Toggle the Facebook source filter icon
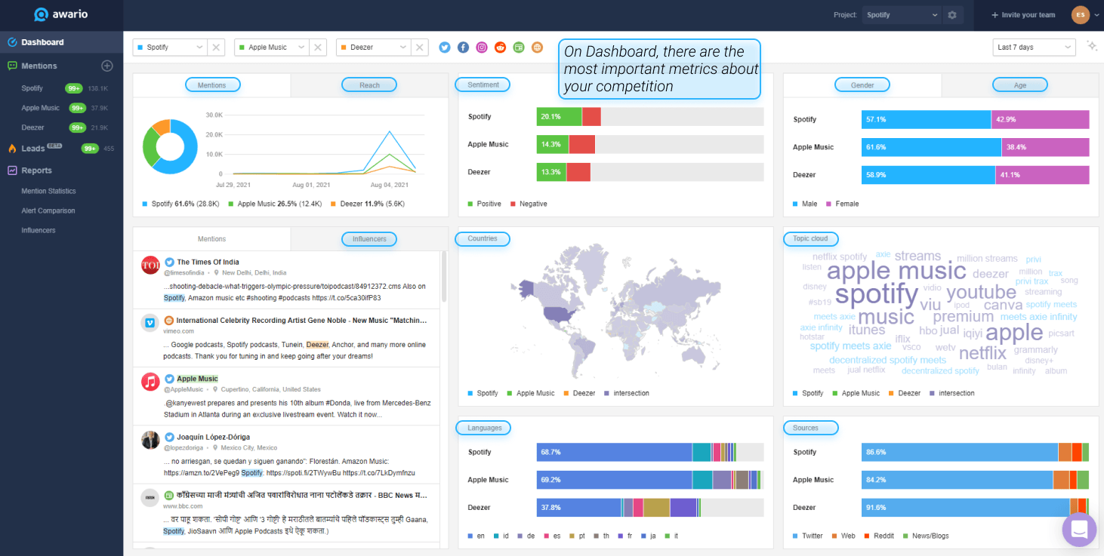The height and width of the screenshot is (556, 1104). (x=463, y=47)
